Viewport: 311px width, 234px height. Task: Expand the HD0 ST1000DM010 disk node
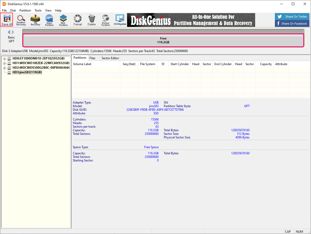pos(4,59)
